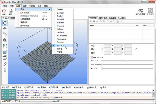This screenshot has height=104, width=156.
Task: Select the move view arrows tool
Action: [x=5, y=29]
